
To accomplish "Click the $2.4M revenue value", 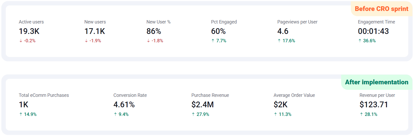I will click(x=203, y=105).
